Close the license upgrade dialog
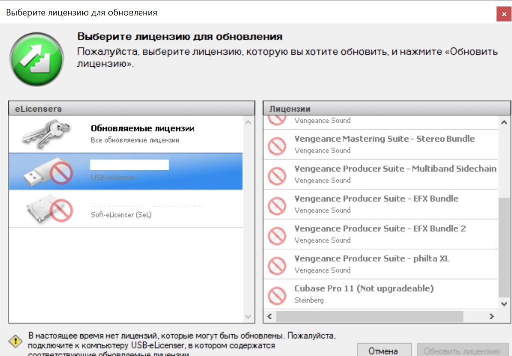 point(504,14)
